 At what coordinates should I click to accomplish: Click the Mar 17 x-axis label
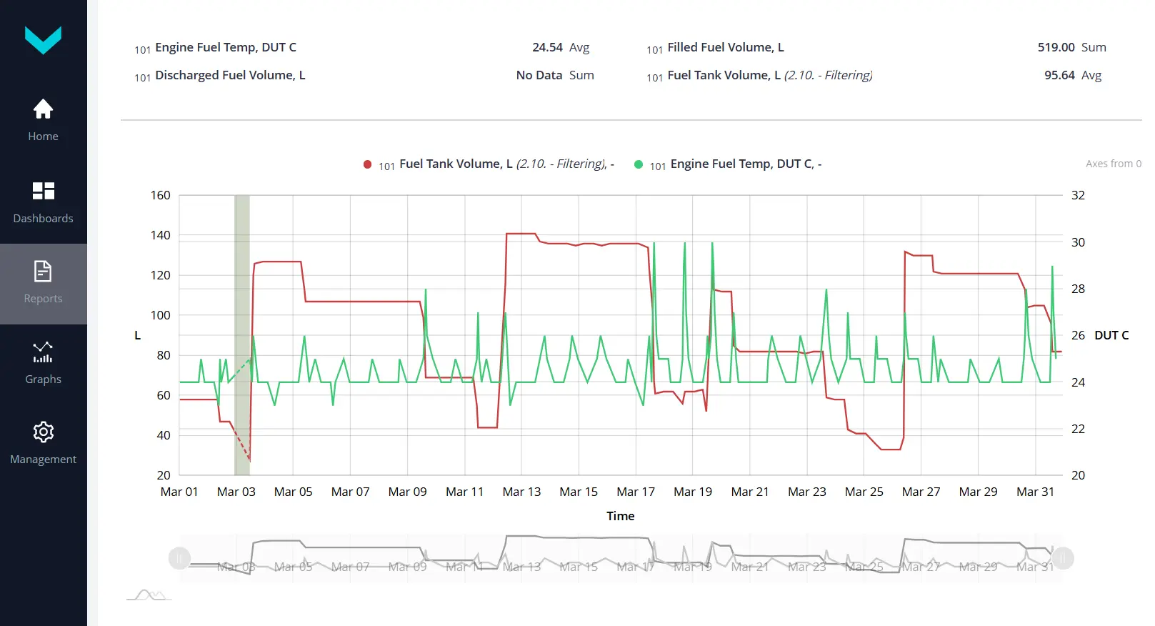coord(636,492)
